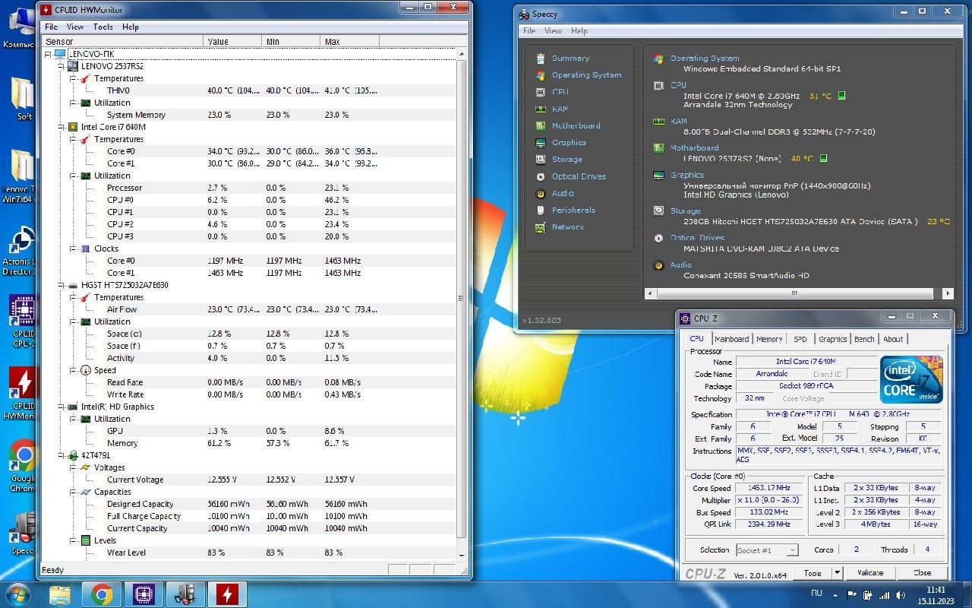Collapse the Intel Core i7 640M node
The height and width of the screenshot is (608, 972).
(61, 127)
